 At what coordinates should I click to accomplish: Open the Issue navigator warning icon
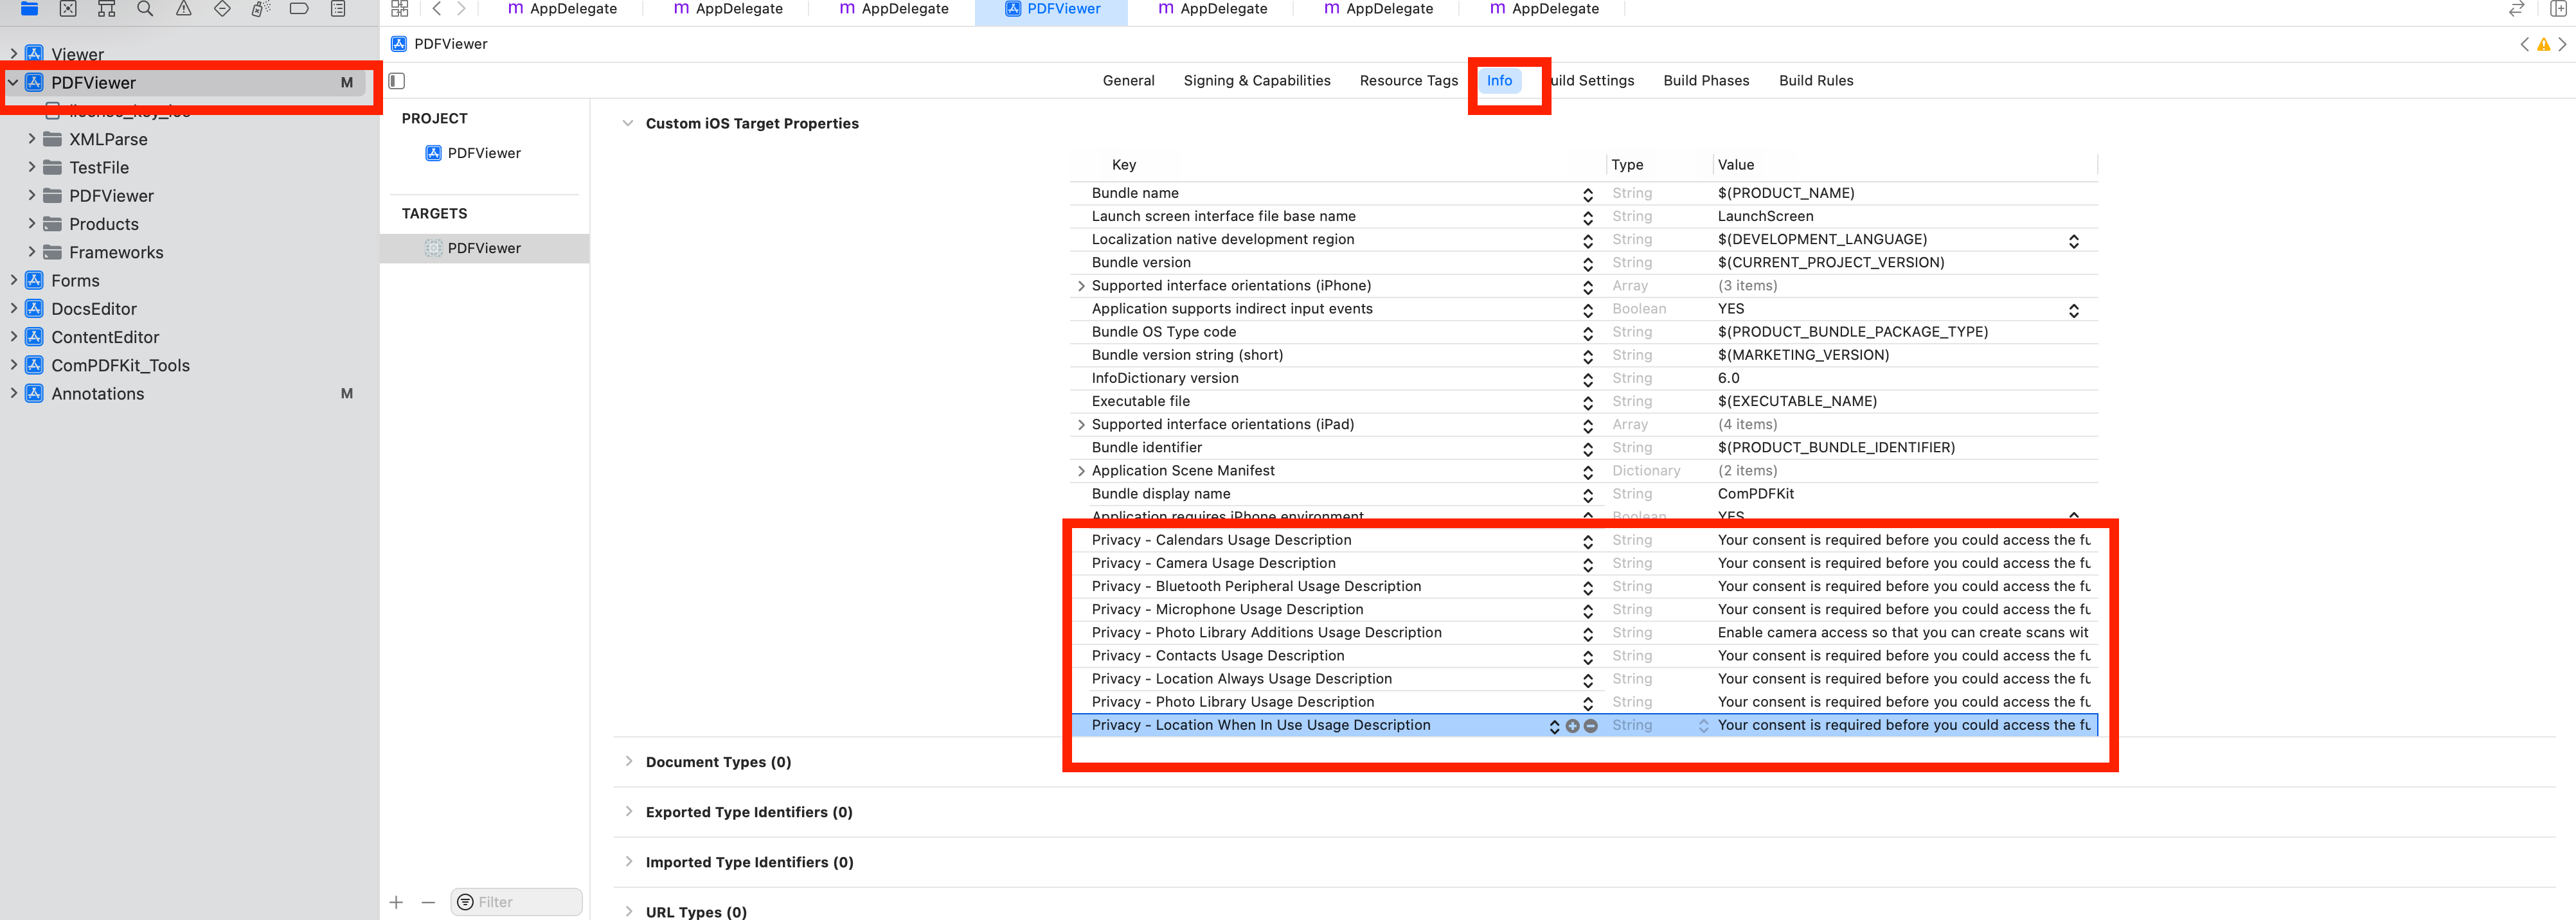(184, 9)
